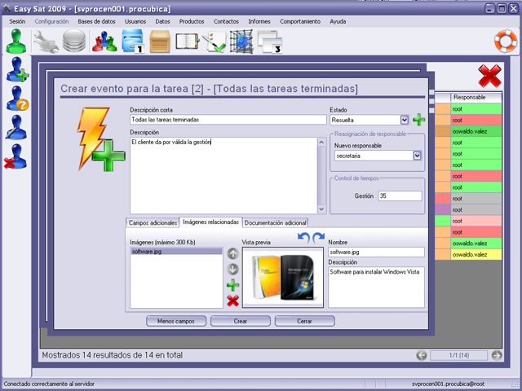The image size is (522, 391).
Task: Click the delete user icon in sidebar
Action: [17, 156]
